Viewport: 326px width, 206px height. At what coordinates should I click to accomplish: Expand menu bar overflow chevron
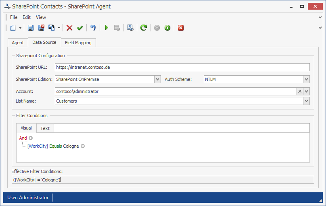click(320, 17)
